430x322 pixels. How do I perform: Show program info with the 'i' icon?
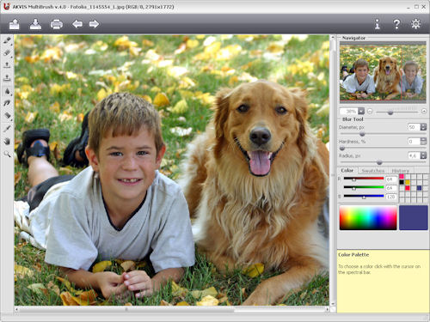[x=378, y=24]
